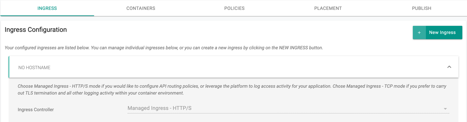Click the 'NEW INGRESS button' words in description
The image size is (467, 122).
[x=301, y=48]
